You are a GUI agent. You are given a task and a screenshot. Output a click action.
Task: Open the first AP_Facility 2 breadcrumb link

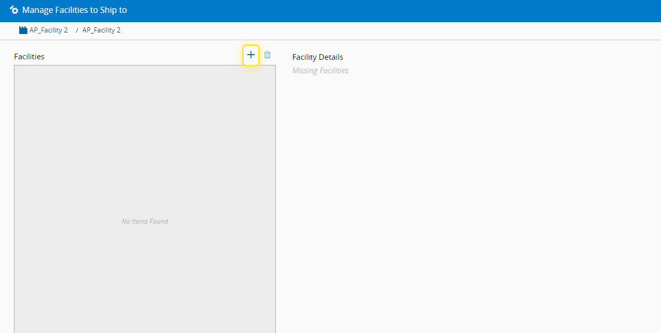pyautogui.click(x=49, y=30)
